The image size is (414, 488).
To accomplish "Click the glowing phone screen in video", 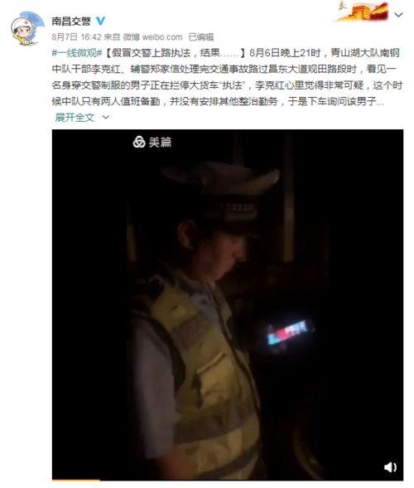I will tap(288, 331).
